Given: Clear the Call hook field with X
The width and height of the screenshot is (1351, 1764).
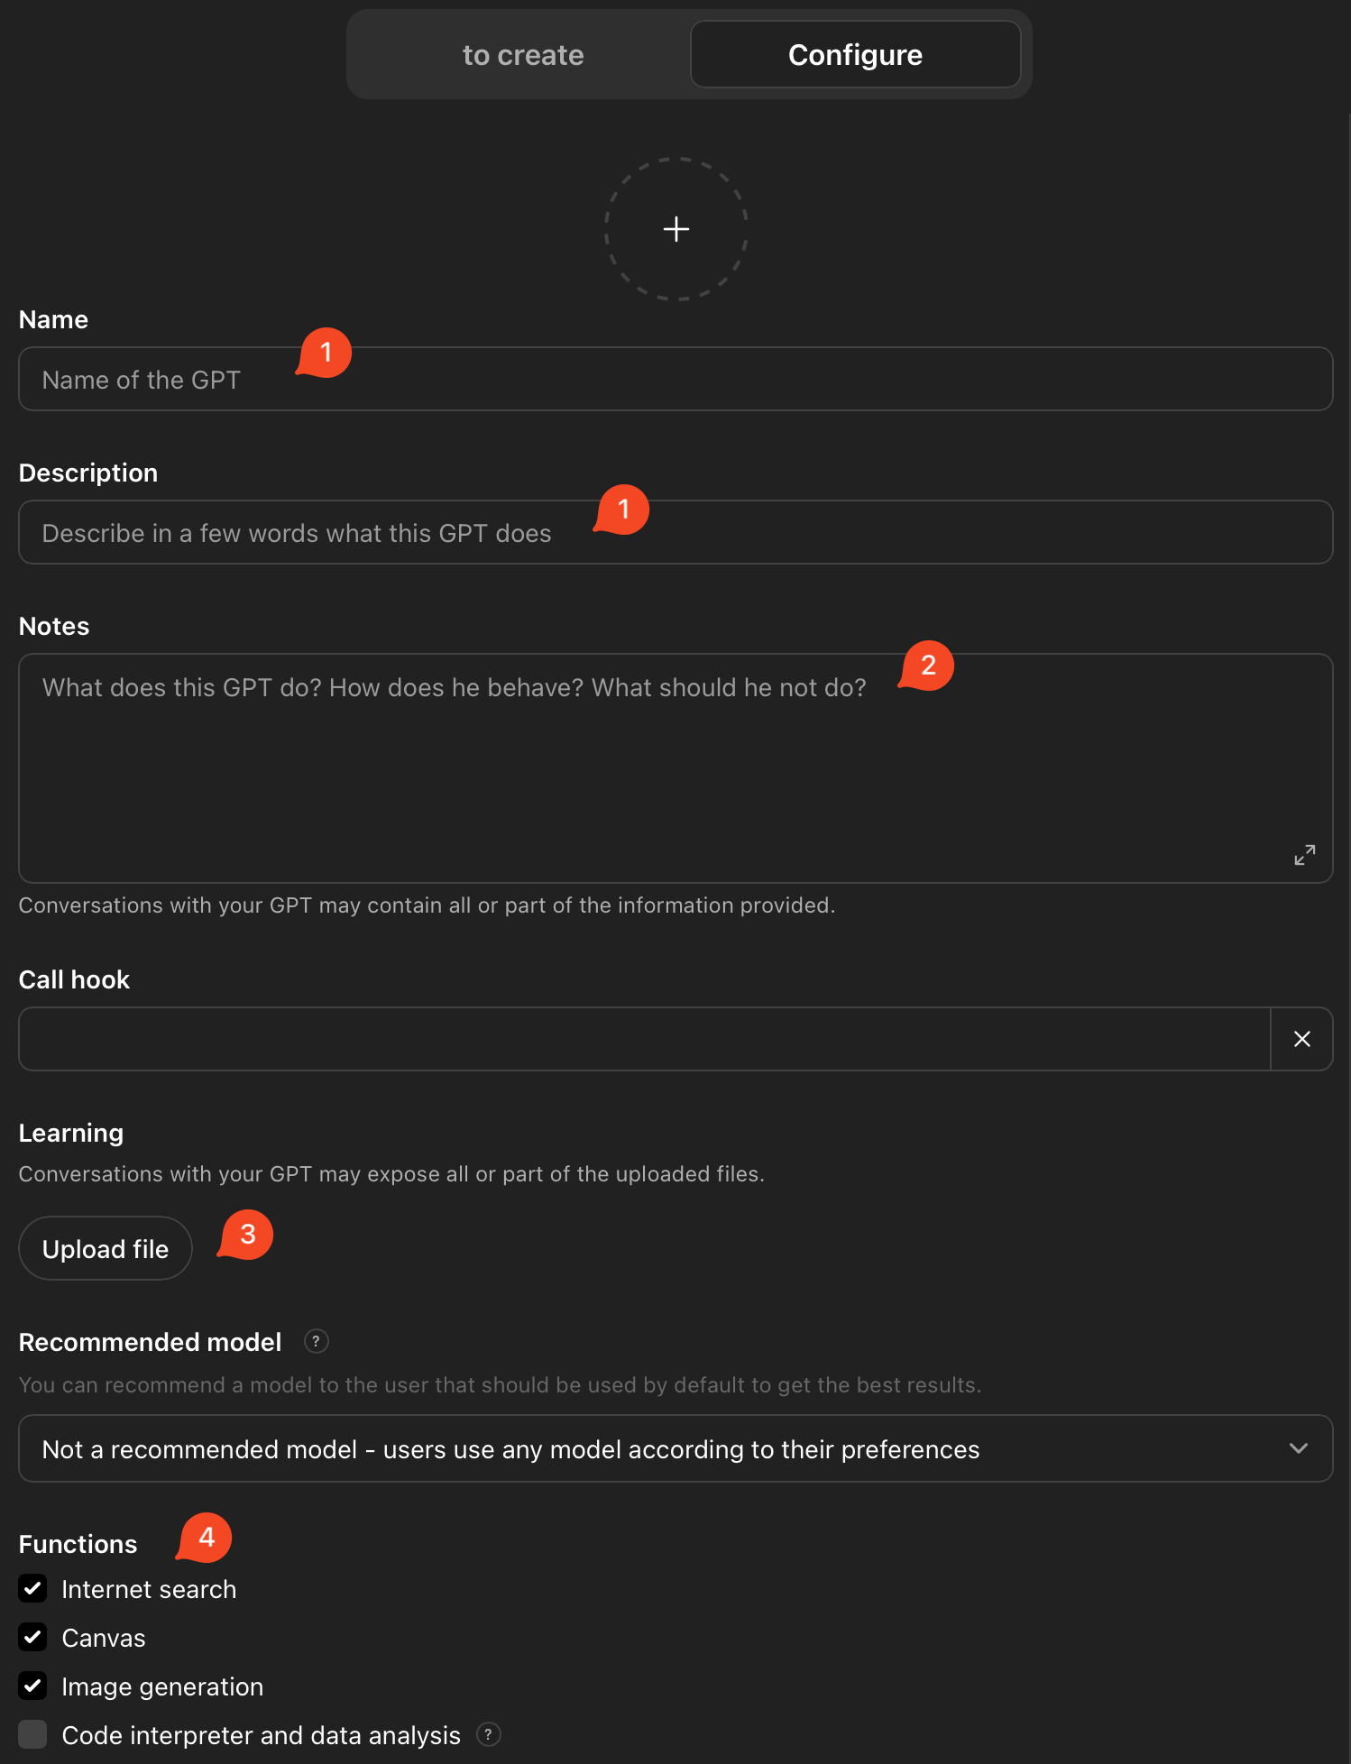Looking at the screenshot, I should pos(1301,1039).
